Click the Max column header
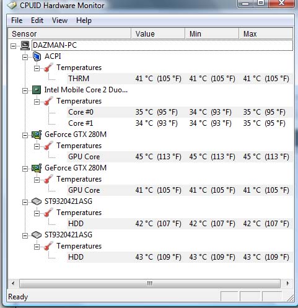This screenshot has height=308, width=298. pyautogui.click(x=266, y=33)
